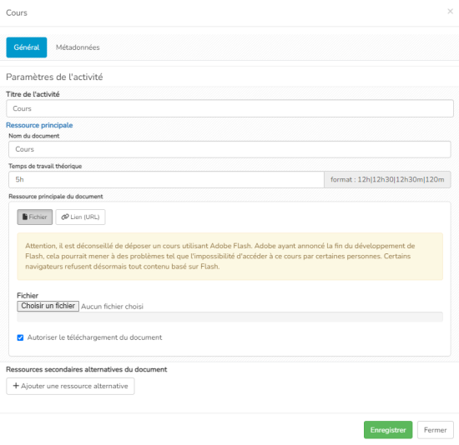
Task: Click the time format hint box
Action: point(387,179)
